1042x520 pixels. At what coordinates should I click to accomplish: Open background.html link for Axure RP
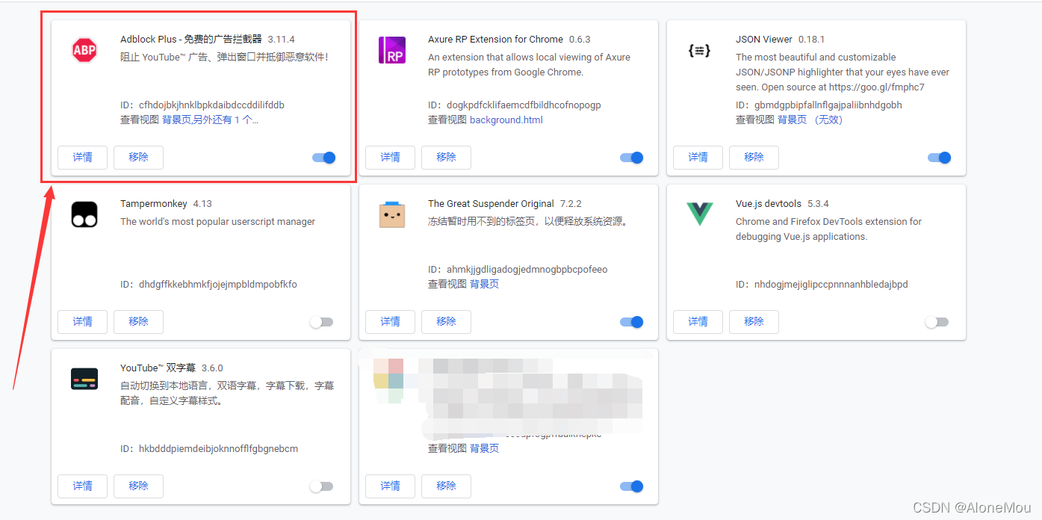tap(506, 120)
